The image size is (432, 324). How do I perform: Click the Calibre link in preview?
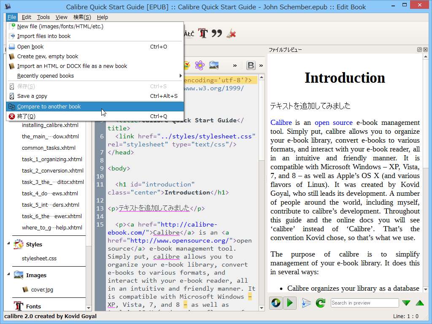pos(281,123)
